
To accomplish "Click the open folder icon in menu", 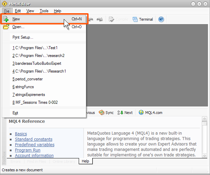I will point(6,27).
